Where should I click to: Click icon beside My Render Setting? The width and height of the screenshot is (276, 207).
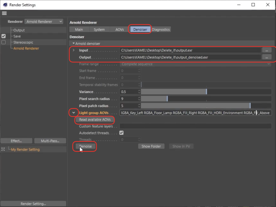click(3, 149)
